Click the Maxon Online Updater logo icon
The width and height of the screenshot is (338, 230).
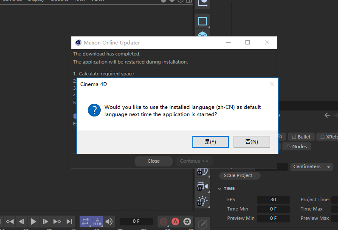78,42
